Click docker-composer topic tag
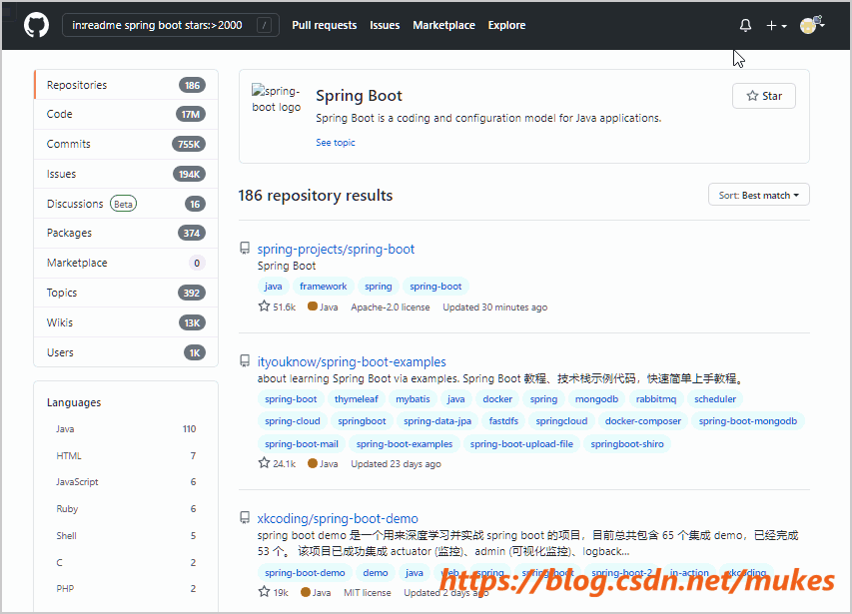The height and width of the screenshot is (614, 852). [x=643, y=421]
